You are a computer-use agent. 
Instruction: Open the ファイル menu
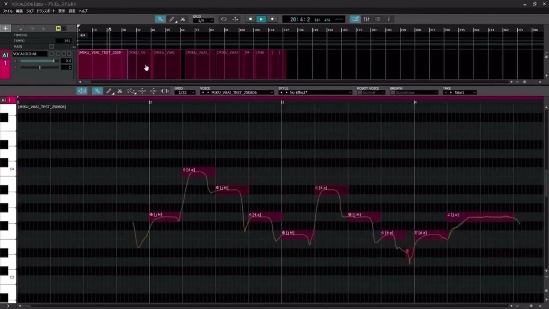point(7,11)
